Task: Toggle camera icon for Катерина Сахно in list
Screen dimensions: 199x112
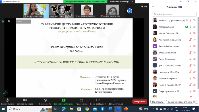Action: [194, 27]
